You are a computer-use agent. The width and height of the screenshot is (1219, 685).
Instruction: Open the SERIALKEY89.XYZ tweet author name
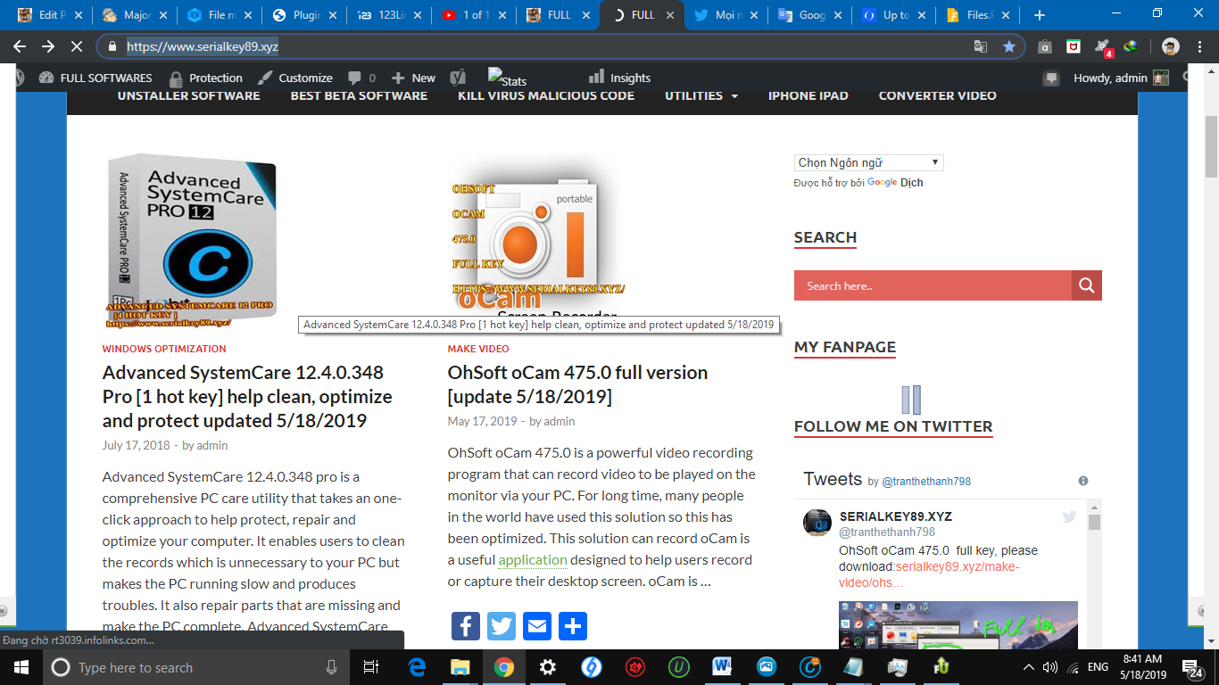(x=896, y=516)
